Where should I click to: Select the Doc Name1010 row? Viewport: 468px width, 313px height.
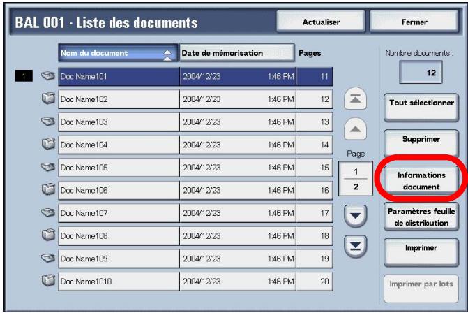click(195, 282)
